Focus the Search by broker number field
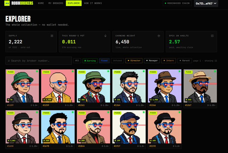The width and height of the screenshot is (228, 153). (39, 61)
